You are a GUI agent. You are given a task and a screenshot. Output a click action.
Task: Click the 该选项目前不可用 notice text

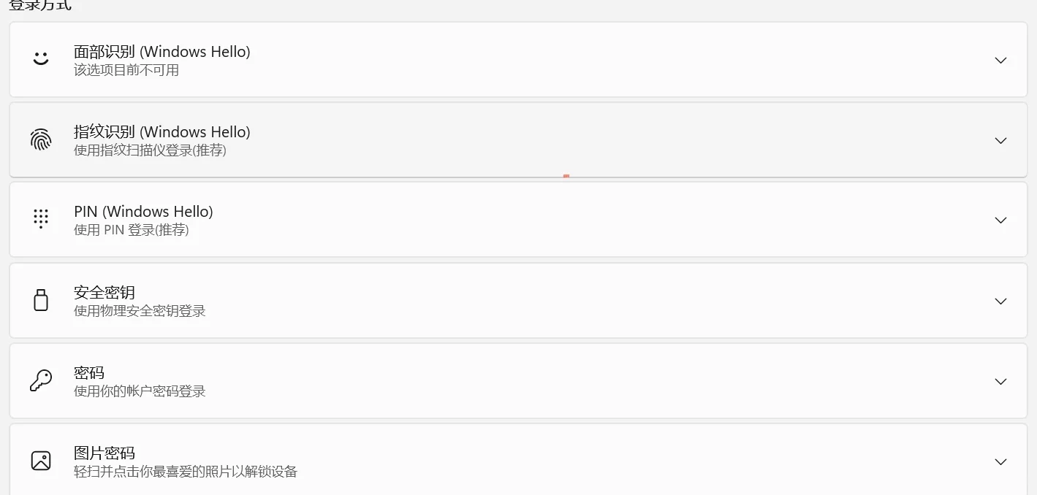coord(126,70)
